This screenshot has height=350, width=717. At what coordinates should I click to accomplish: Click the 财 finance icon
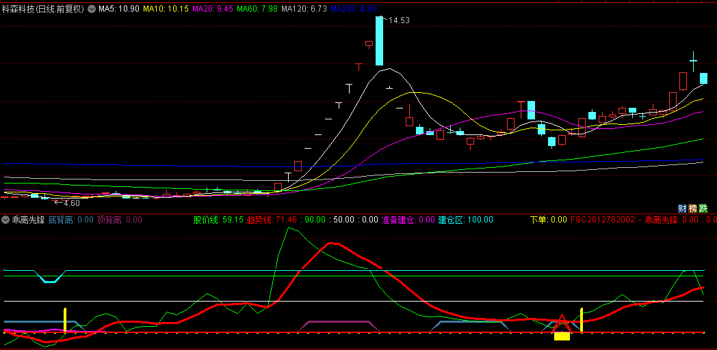[x=682, y=208]
